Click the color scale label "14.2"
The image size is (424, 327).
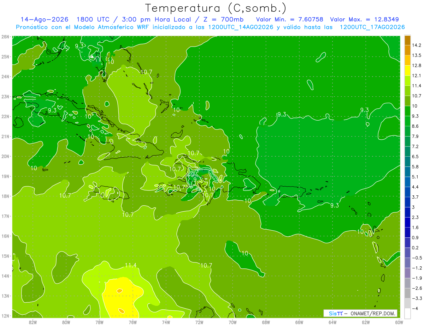pos(417,45)
